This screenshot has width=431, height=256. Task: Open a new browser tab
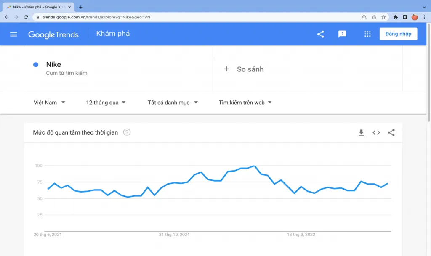click(x=80, y=7)
